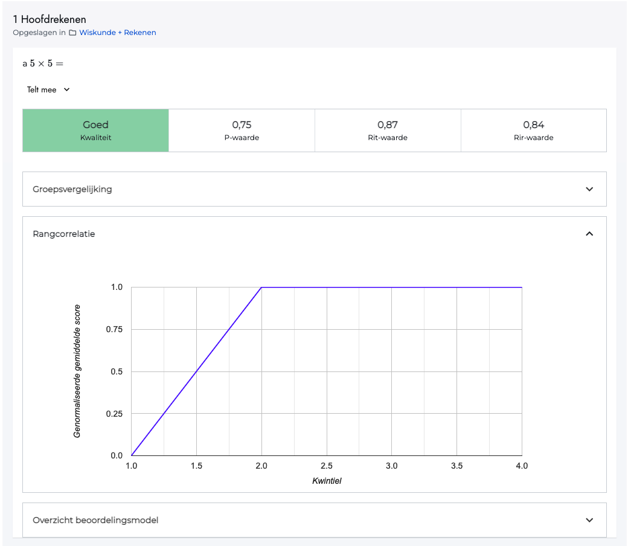The image size is (631, 546).
Task: Open the Wiskunde + Rekenen folder link
Action: tap(118, 33)
